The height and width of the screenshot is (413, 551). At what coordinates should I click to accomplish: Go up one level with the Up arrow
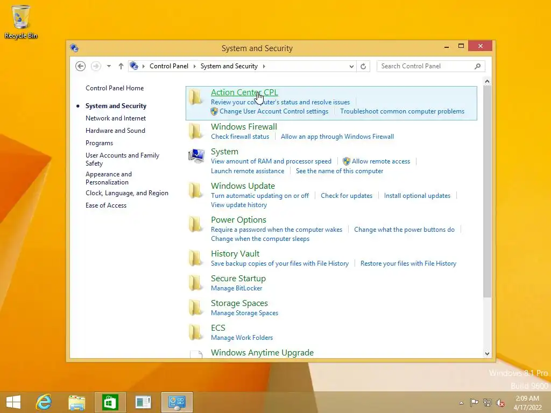click(121, 66)
